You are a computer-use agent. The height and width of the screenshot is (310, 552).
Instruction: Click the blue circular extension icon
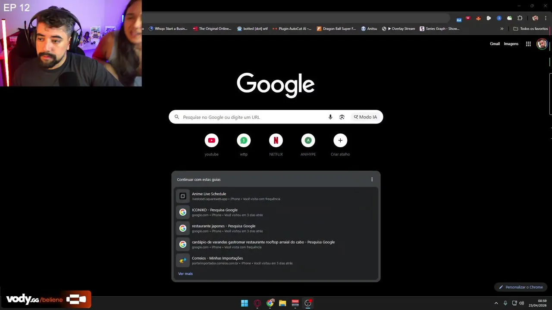(x=499, y=19)
